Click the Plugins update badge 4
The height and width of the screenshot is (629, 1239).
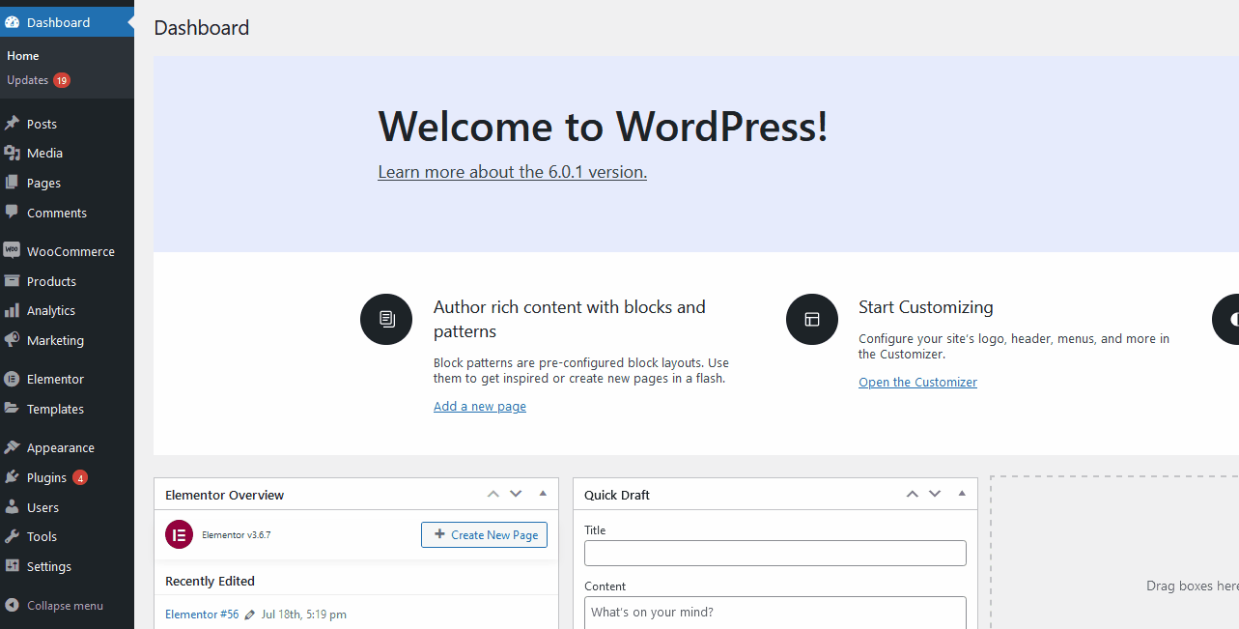pos(80,477)
